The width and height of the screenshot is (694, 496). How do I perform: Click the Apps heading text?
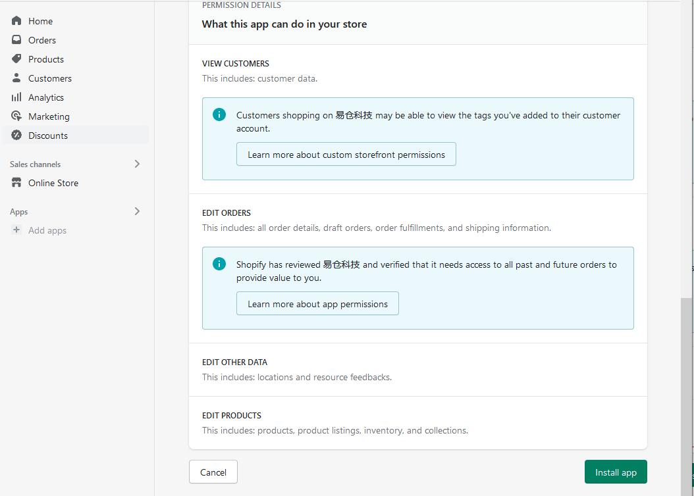pos(18,212)
